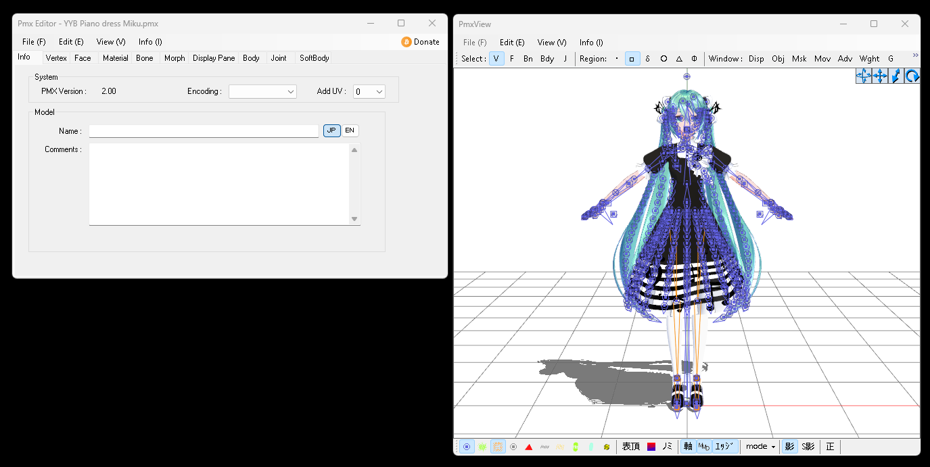Image resolution: width=930 pixels, height=467 pixels.
Task: Switch to the Body tab
Action: [x=251, y=58]
